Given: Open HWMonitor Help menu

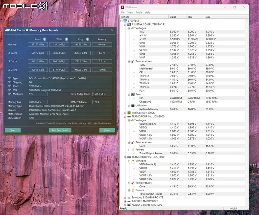Looking at the screenshot, I should [148, 13].
